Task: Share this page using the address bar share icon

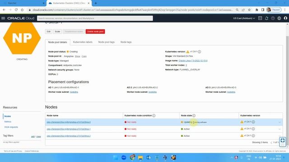Action: (243, 10)
